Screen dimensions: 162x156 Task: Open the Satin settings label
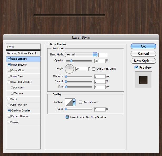click(14, 99)
